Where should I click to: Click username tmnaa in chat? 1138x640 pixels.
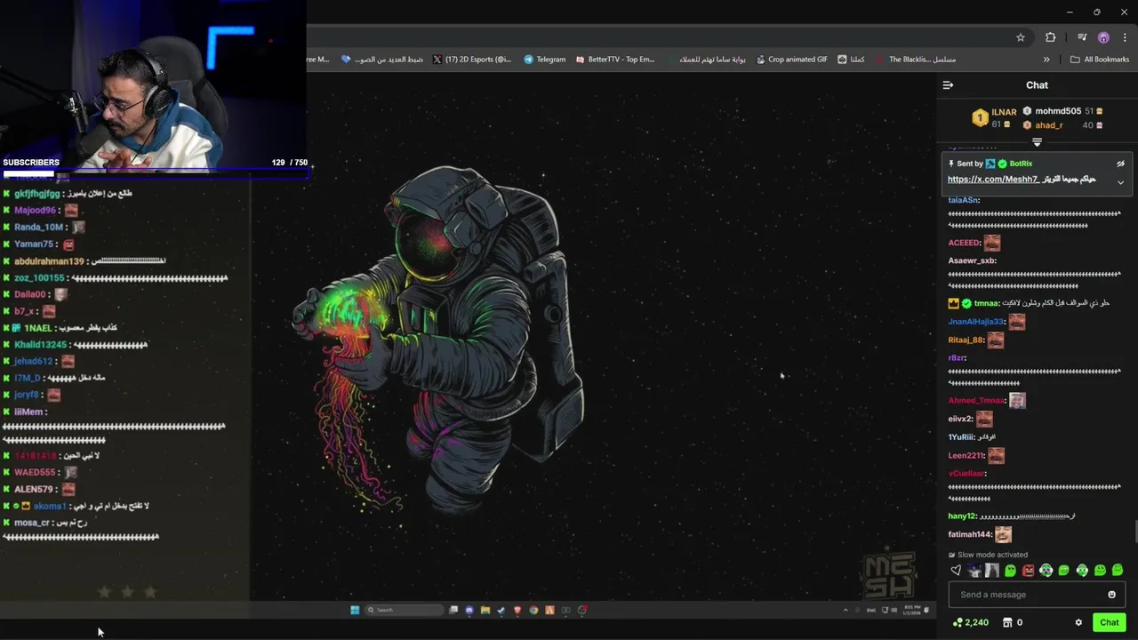click(x=987, y=303)
